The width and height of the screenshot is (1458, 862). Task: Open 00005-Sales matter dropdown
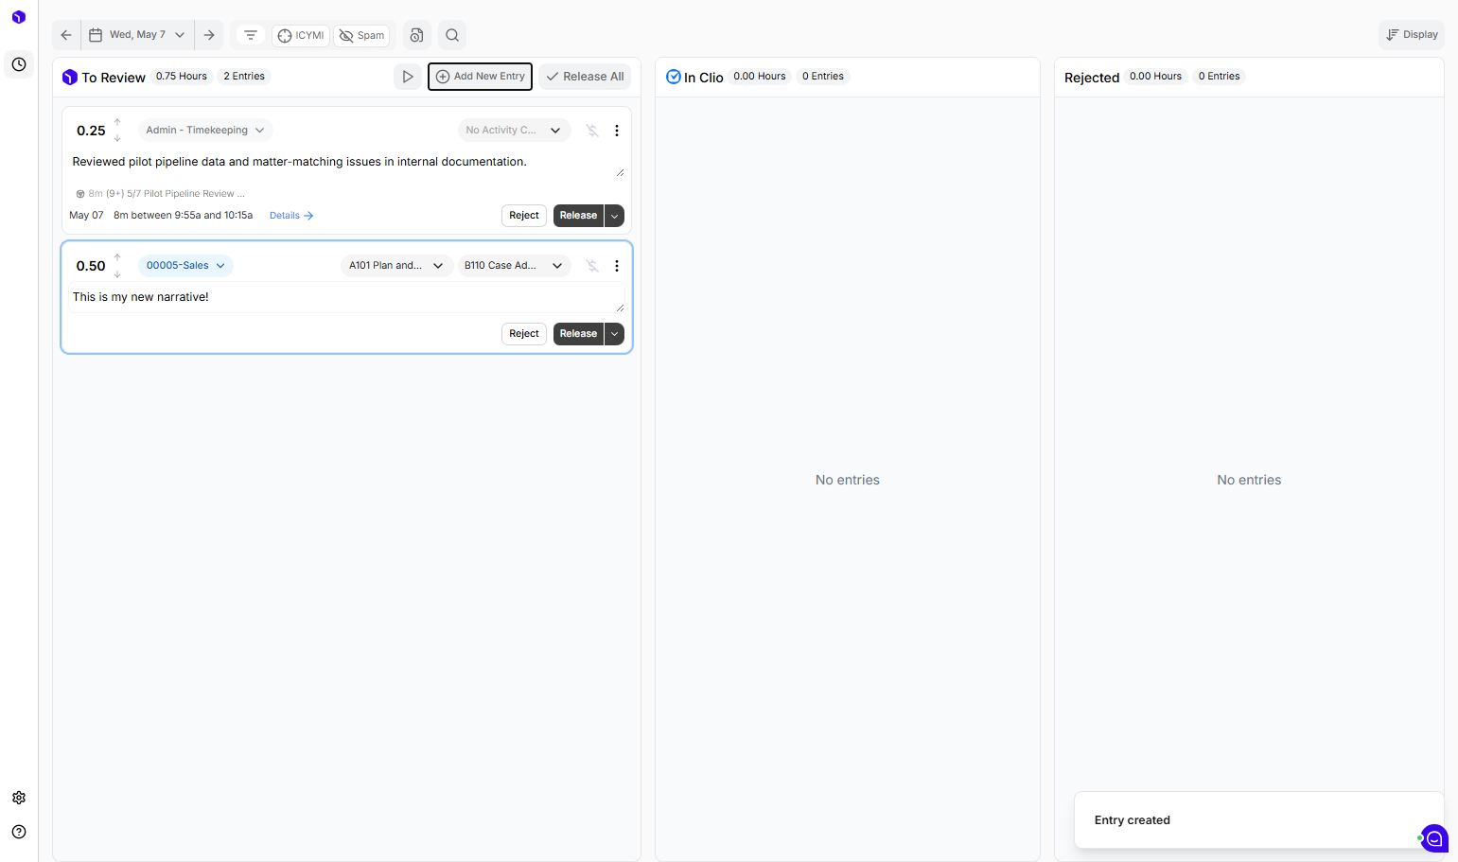(185, 266)
